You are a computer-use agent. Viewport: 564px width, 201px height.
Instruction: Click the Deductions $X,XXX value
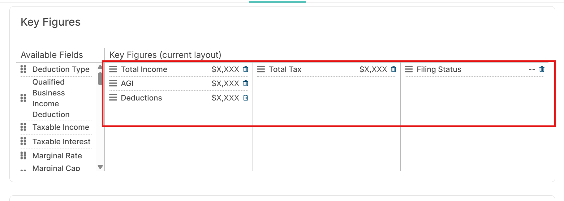pyautogui.click(x=225, y=98)
